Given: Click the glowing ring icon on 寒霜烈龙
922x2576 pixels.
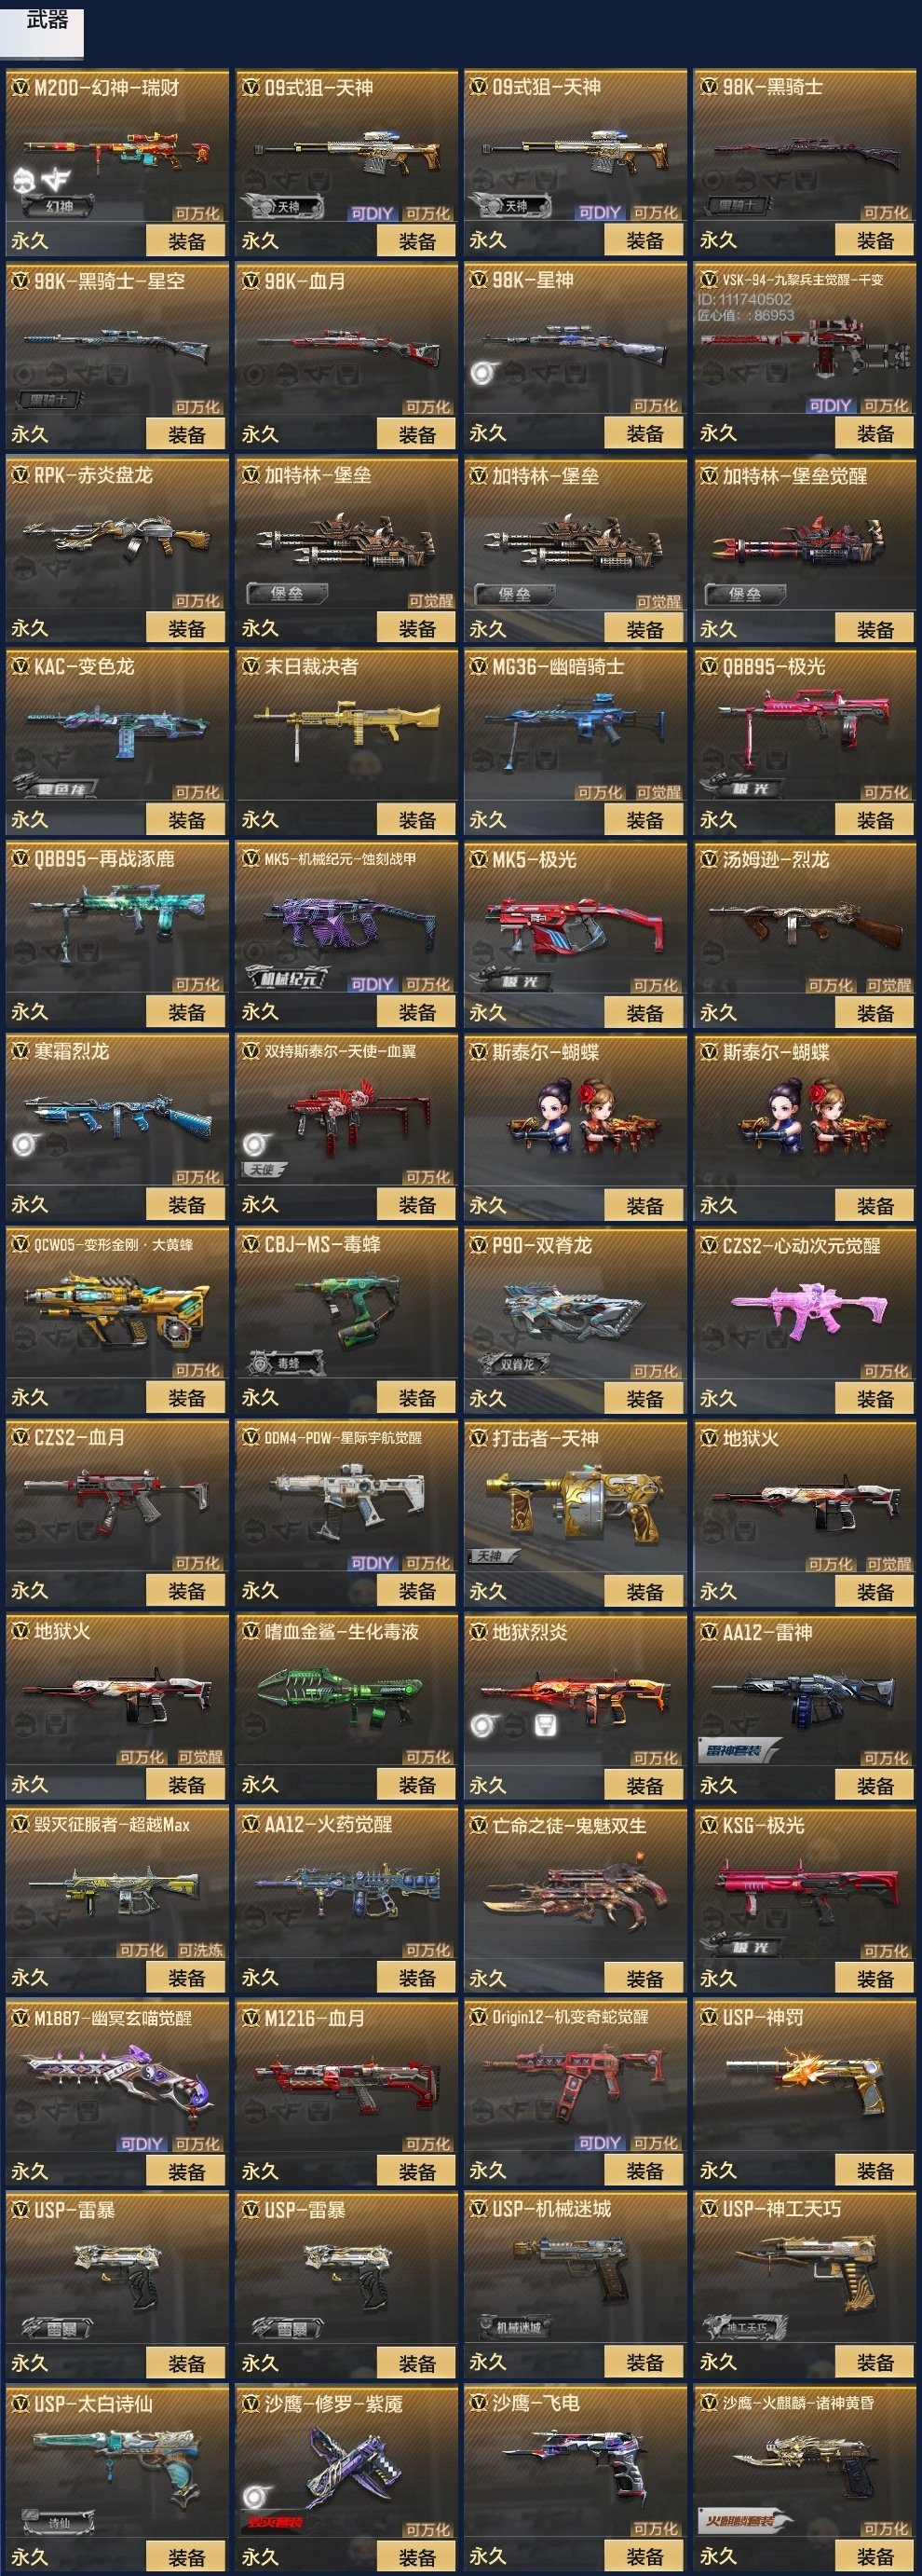Looking at the screenshot, I should pos(23,1144).
